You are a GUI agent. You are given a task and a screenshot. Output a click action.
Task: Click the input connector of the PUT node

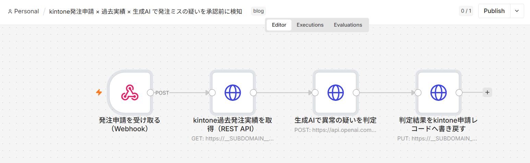pyautogui.click(x=418, y=93)
